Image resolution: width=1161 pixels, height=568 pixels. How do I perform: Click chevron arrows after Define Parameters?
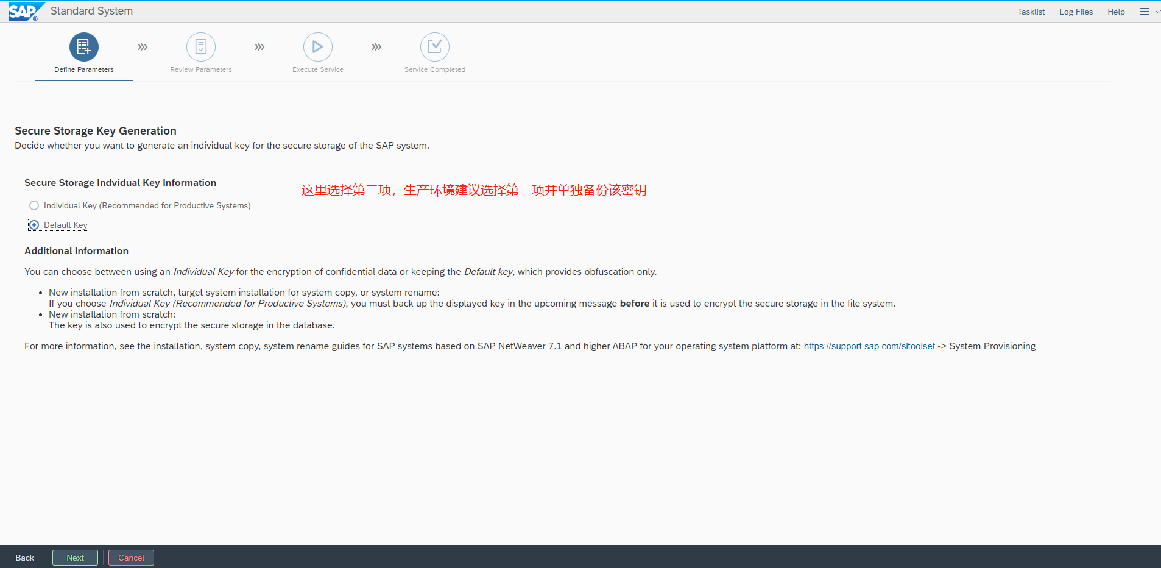click(x=143, y=47)
